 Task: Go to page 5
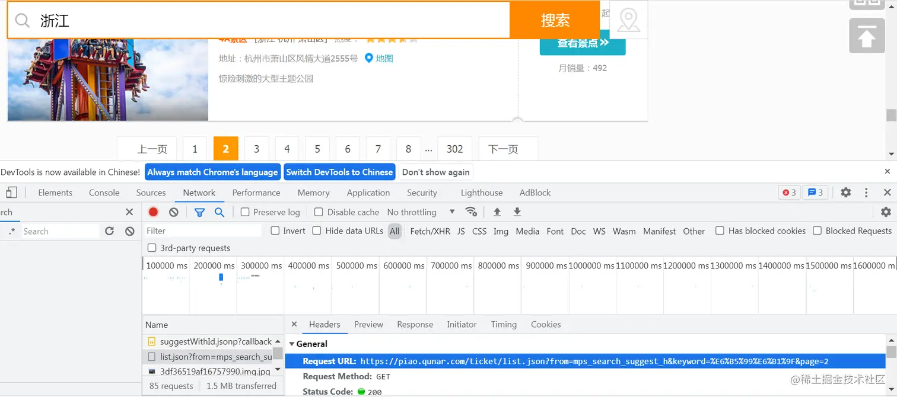point(317,149)
